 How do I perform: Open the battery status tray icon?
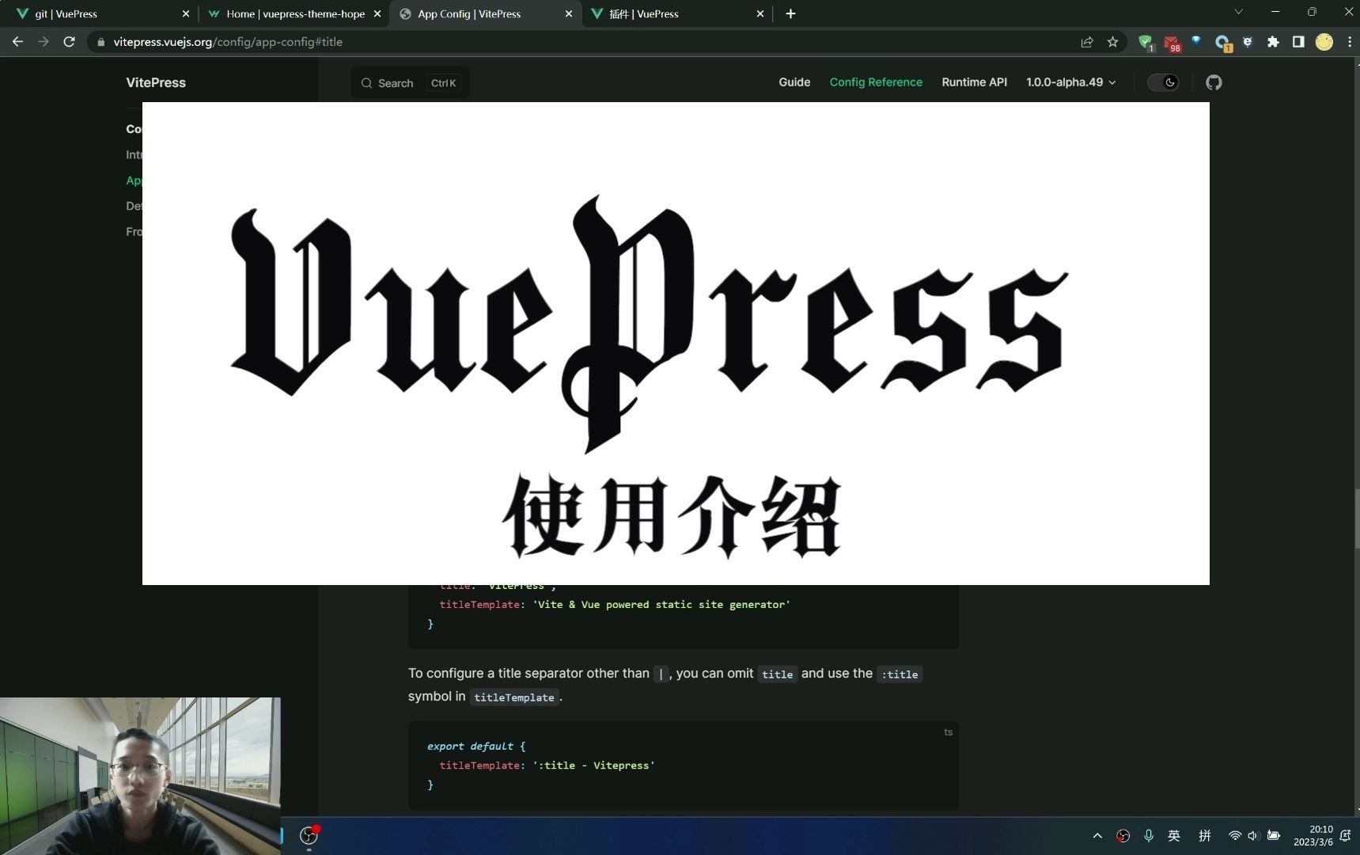(1274, 835)
